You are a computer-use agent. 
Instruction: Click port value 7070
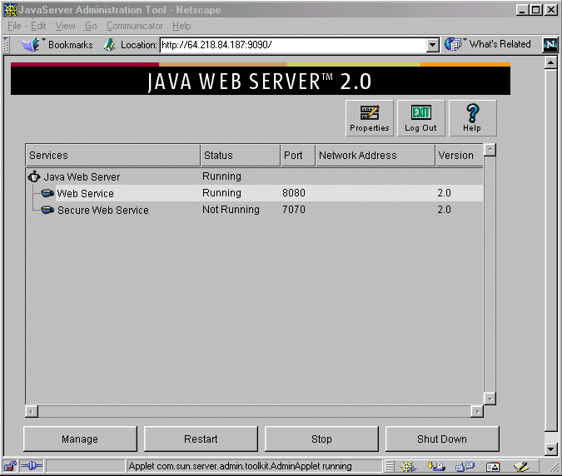click(294, 210)
